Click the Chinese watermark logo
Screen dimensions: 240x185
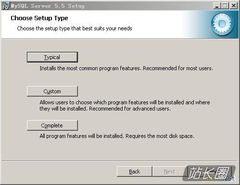(x=208, y=173)
